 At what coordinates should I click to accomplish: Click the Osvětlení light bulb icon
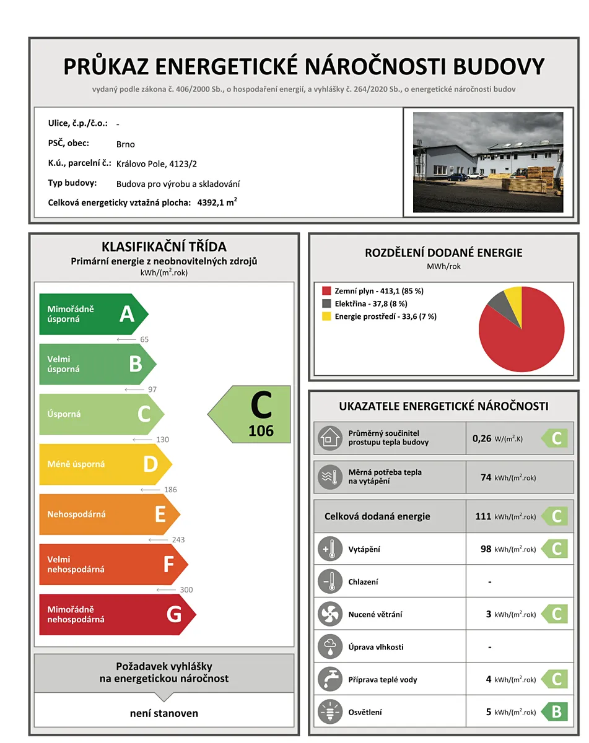point(330,712)
